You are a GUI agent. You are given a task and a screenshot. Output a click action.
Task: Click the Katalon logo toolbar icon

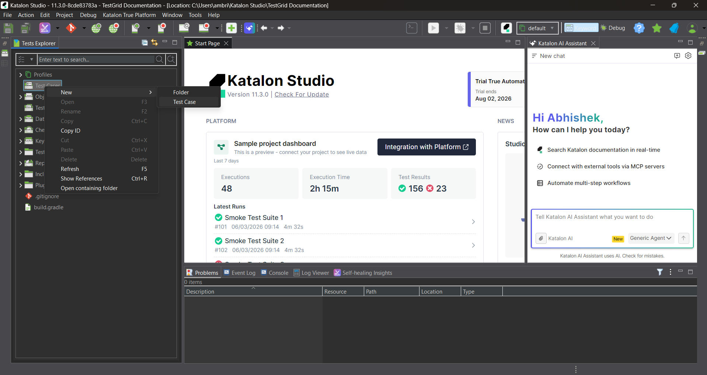(506, 28)
